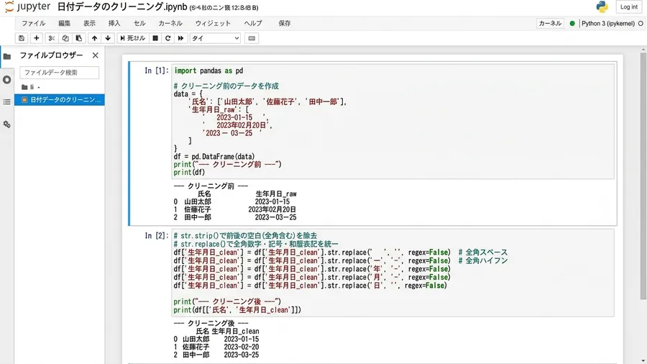Click the In [1] cell prompt

pos(157,70)
